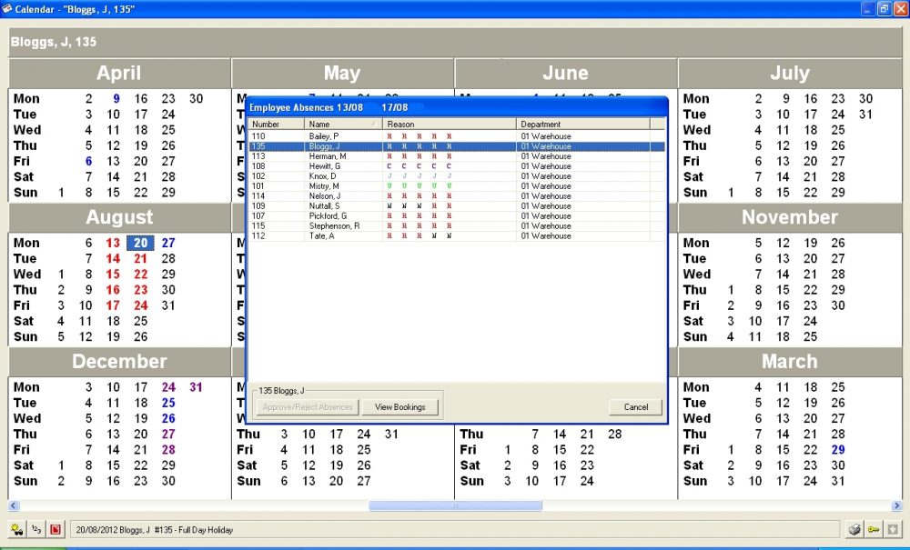The image size is (910, 550).
Task: Click the View Bookings button
Action: point(400,406)
